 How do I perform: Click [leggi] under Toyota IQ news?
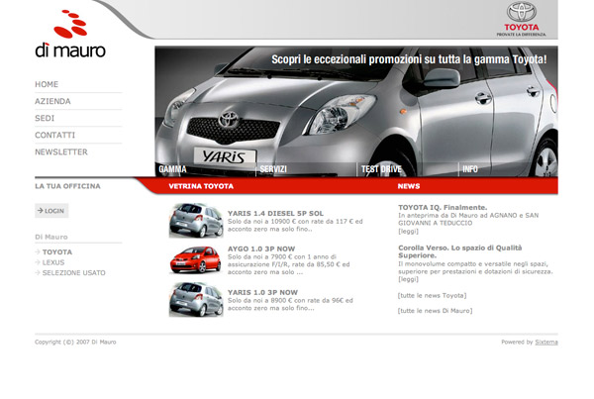(x=408, y=231)
